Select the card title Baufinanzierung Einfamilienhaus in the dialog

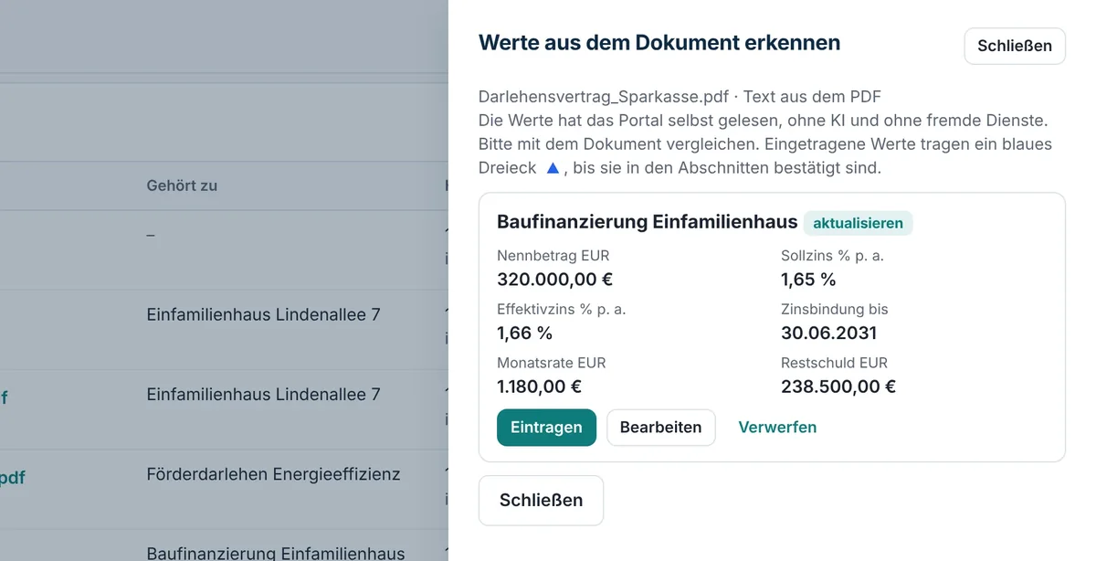coord(648,222)
